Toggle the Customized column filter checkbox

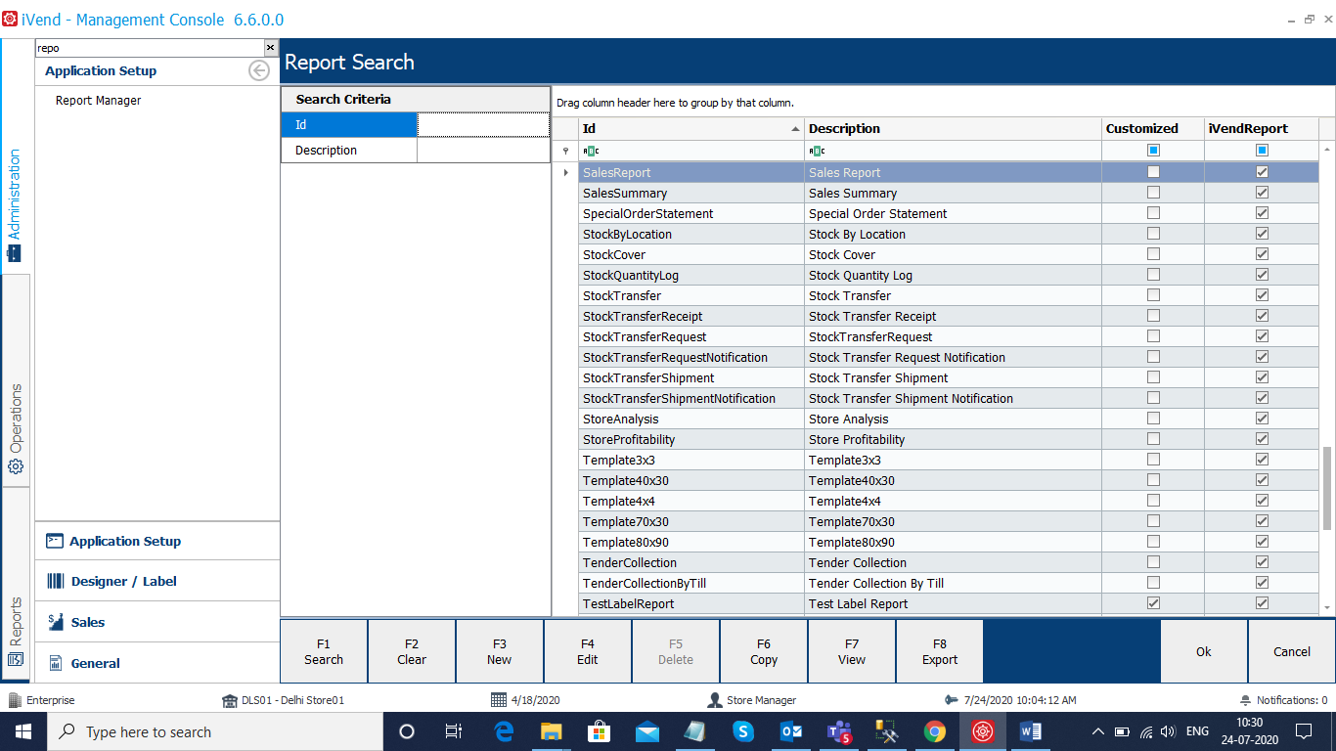[1154, 151]
